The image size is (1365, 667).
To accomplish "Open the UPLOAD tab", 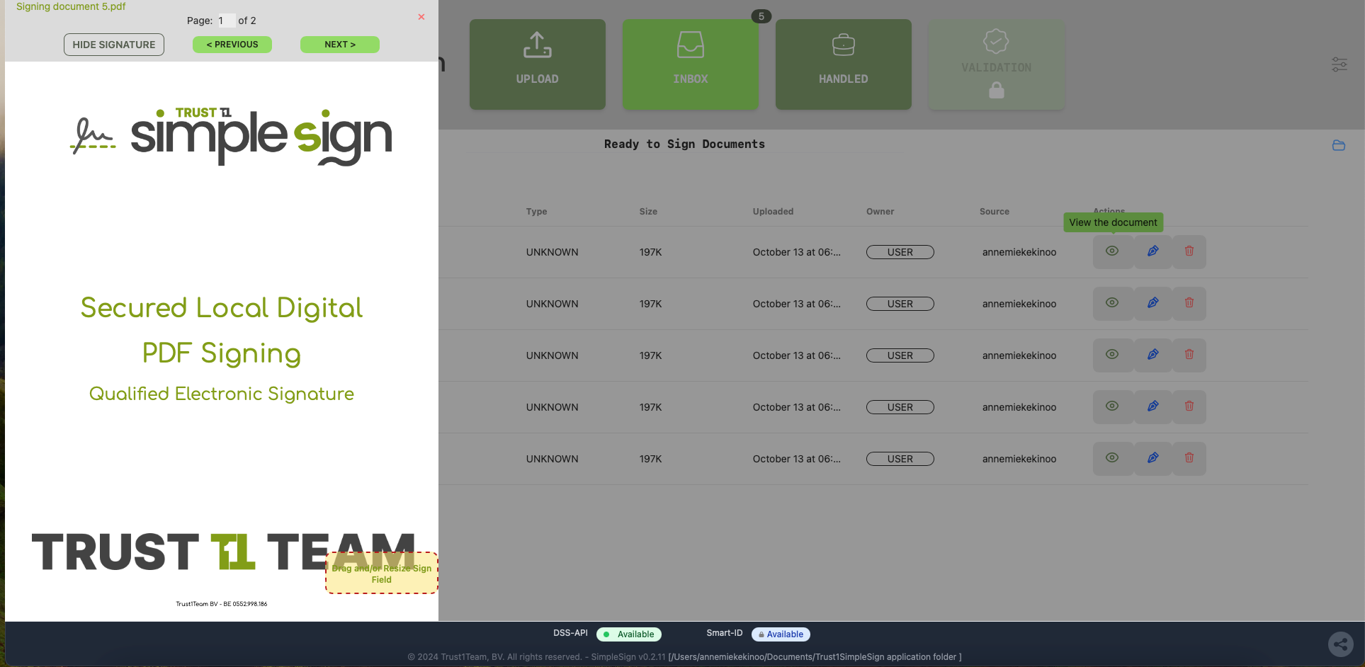I will click(x=538, y=64).
